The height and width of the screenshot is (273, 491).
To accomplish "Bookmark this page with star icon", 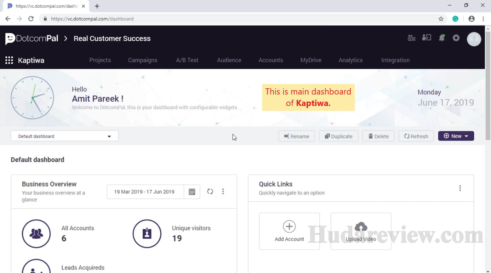I will [441, 19].
